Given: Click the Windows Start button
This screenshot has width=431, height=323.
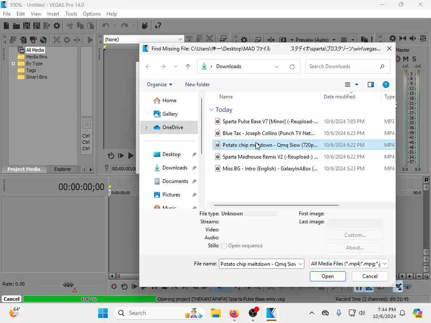Looking at the screenshot, I should click(x=103, y=313).
